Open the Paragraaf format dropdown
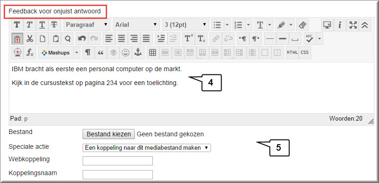This screenshot has width=379, height=183. [x=87, y=24]
